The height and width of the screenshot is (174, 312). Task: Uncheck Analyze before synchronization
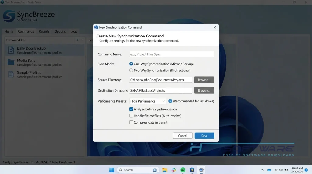click(131, 109)
